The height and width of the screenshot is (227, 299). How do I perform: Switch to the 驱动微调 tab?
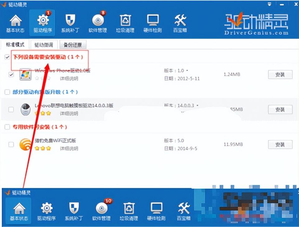click(44, 45)
